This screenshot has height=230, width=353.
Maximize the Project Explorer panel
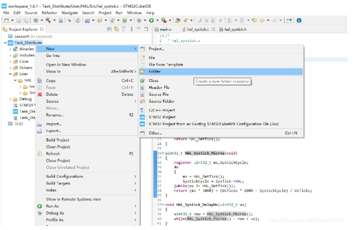(146, 29)
